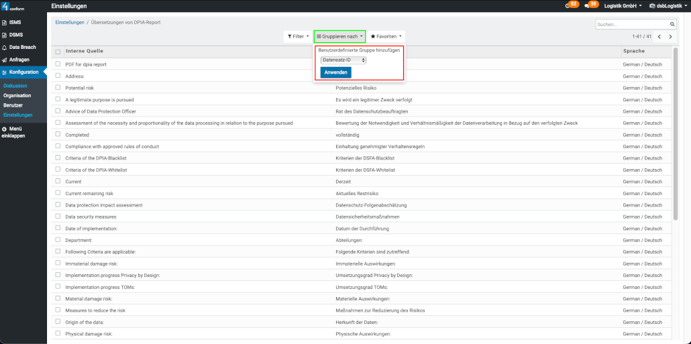Open the Datensatz-ID group select
Viewport: 691px width, 344px height.
click(343, 60)
